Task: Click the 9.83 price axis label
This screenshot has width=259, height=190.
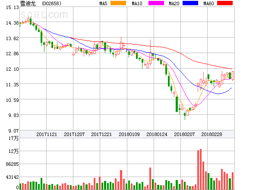Action: (x=13, y=115)
